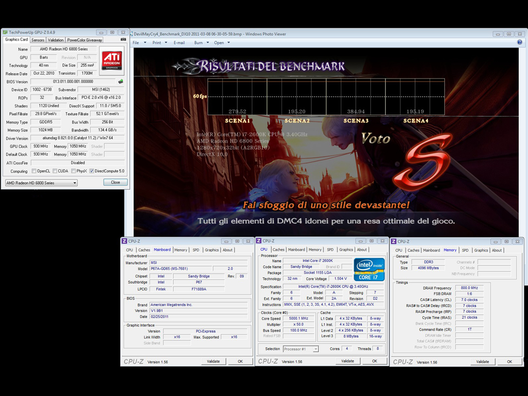Open the AMD Radeon HD 6800 Series card selector
The height and width of the screenshot is (396, 528).
click(41, 183)
